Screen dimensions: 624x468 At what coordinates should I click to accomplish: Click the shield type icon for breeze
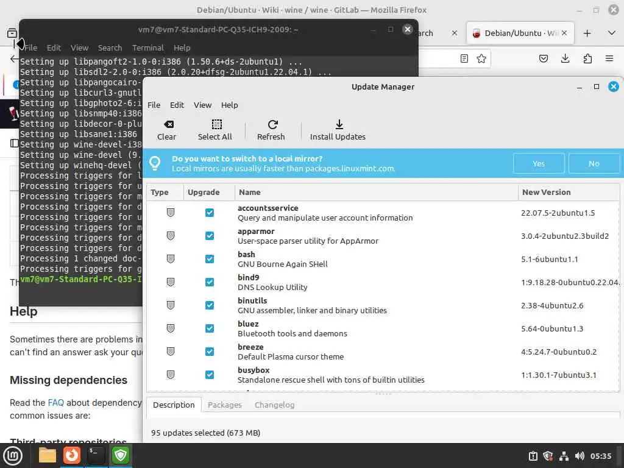[x=171, y=352]
